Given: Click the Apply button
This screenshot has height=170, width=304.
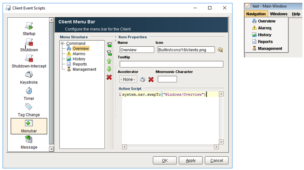Looking at the screenshot, I should pos(191,161).
